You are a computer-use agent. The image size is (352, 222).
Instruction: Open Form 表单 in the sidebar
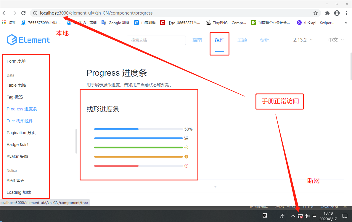16,61
